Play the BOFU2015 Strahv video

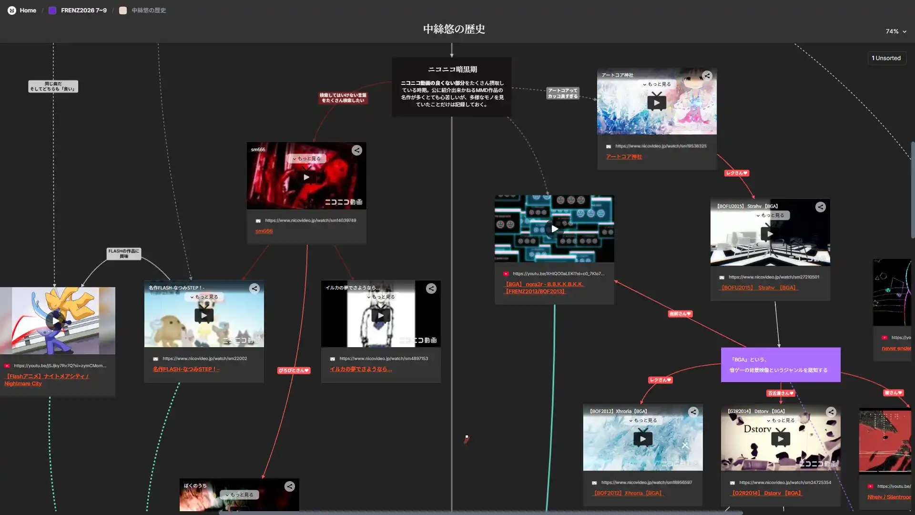tap(770, 234)
